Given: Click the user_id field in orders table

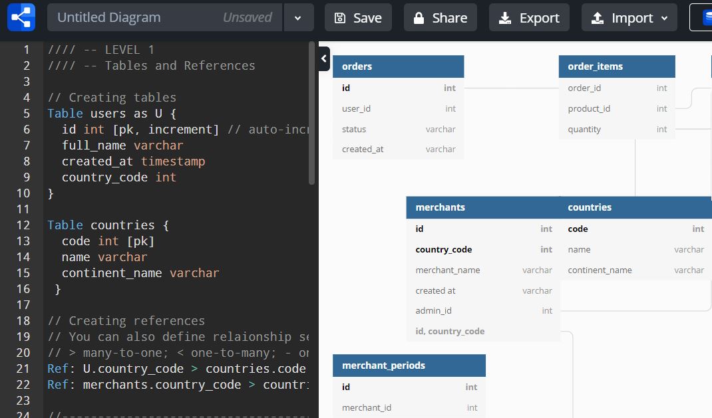Looking at the screenshot, I should (x=357, y=108).
